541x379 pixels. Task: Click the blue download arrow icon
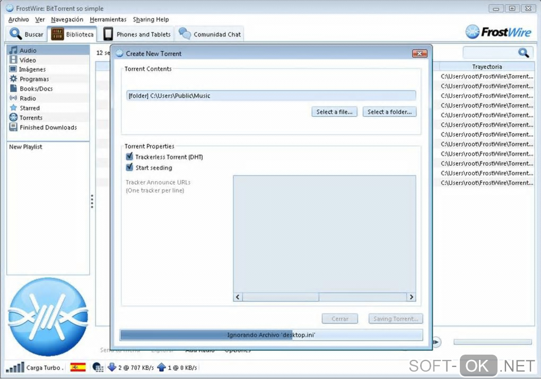point(112,367)
